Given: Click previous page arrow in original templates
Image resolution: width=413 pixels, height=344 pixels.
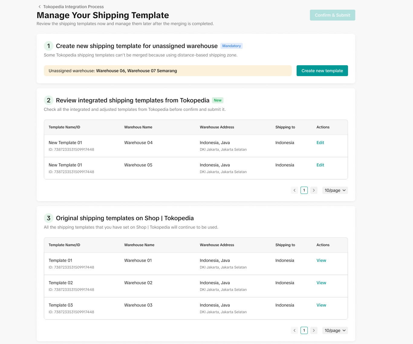Looking at the screenshot, I should [294, 330].
